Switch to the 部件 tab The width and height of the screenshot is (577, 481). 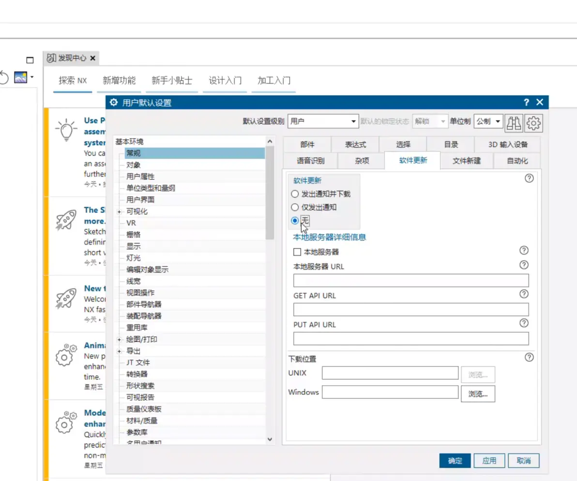(x=307, y=145)
